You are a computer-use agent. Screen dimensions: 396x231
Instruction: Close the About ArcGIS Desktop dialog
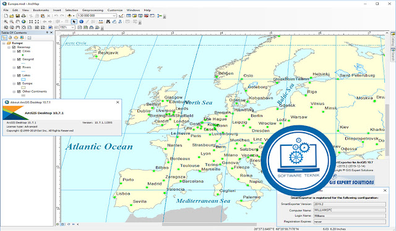pos(118,102)
